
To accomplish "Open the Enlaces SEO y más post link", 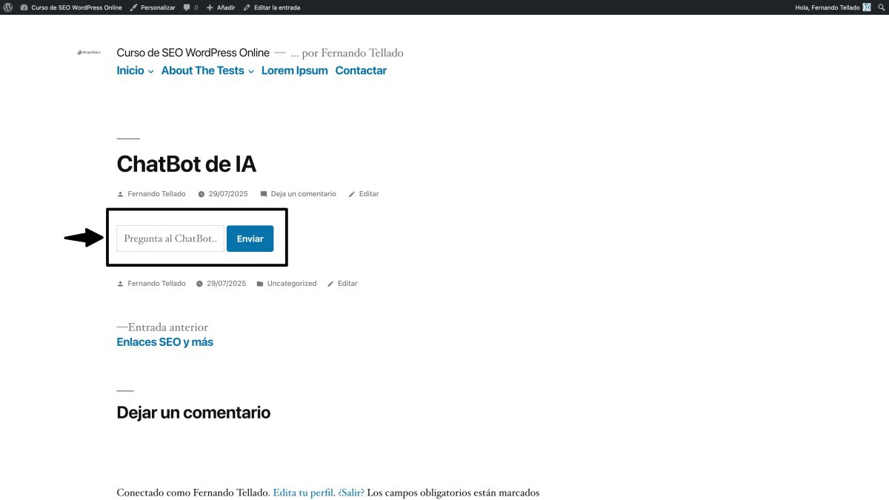I will coord(164,341).
